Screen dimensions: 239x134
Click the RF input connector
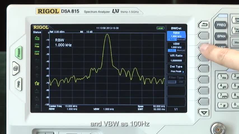click(218, 129)
